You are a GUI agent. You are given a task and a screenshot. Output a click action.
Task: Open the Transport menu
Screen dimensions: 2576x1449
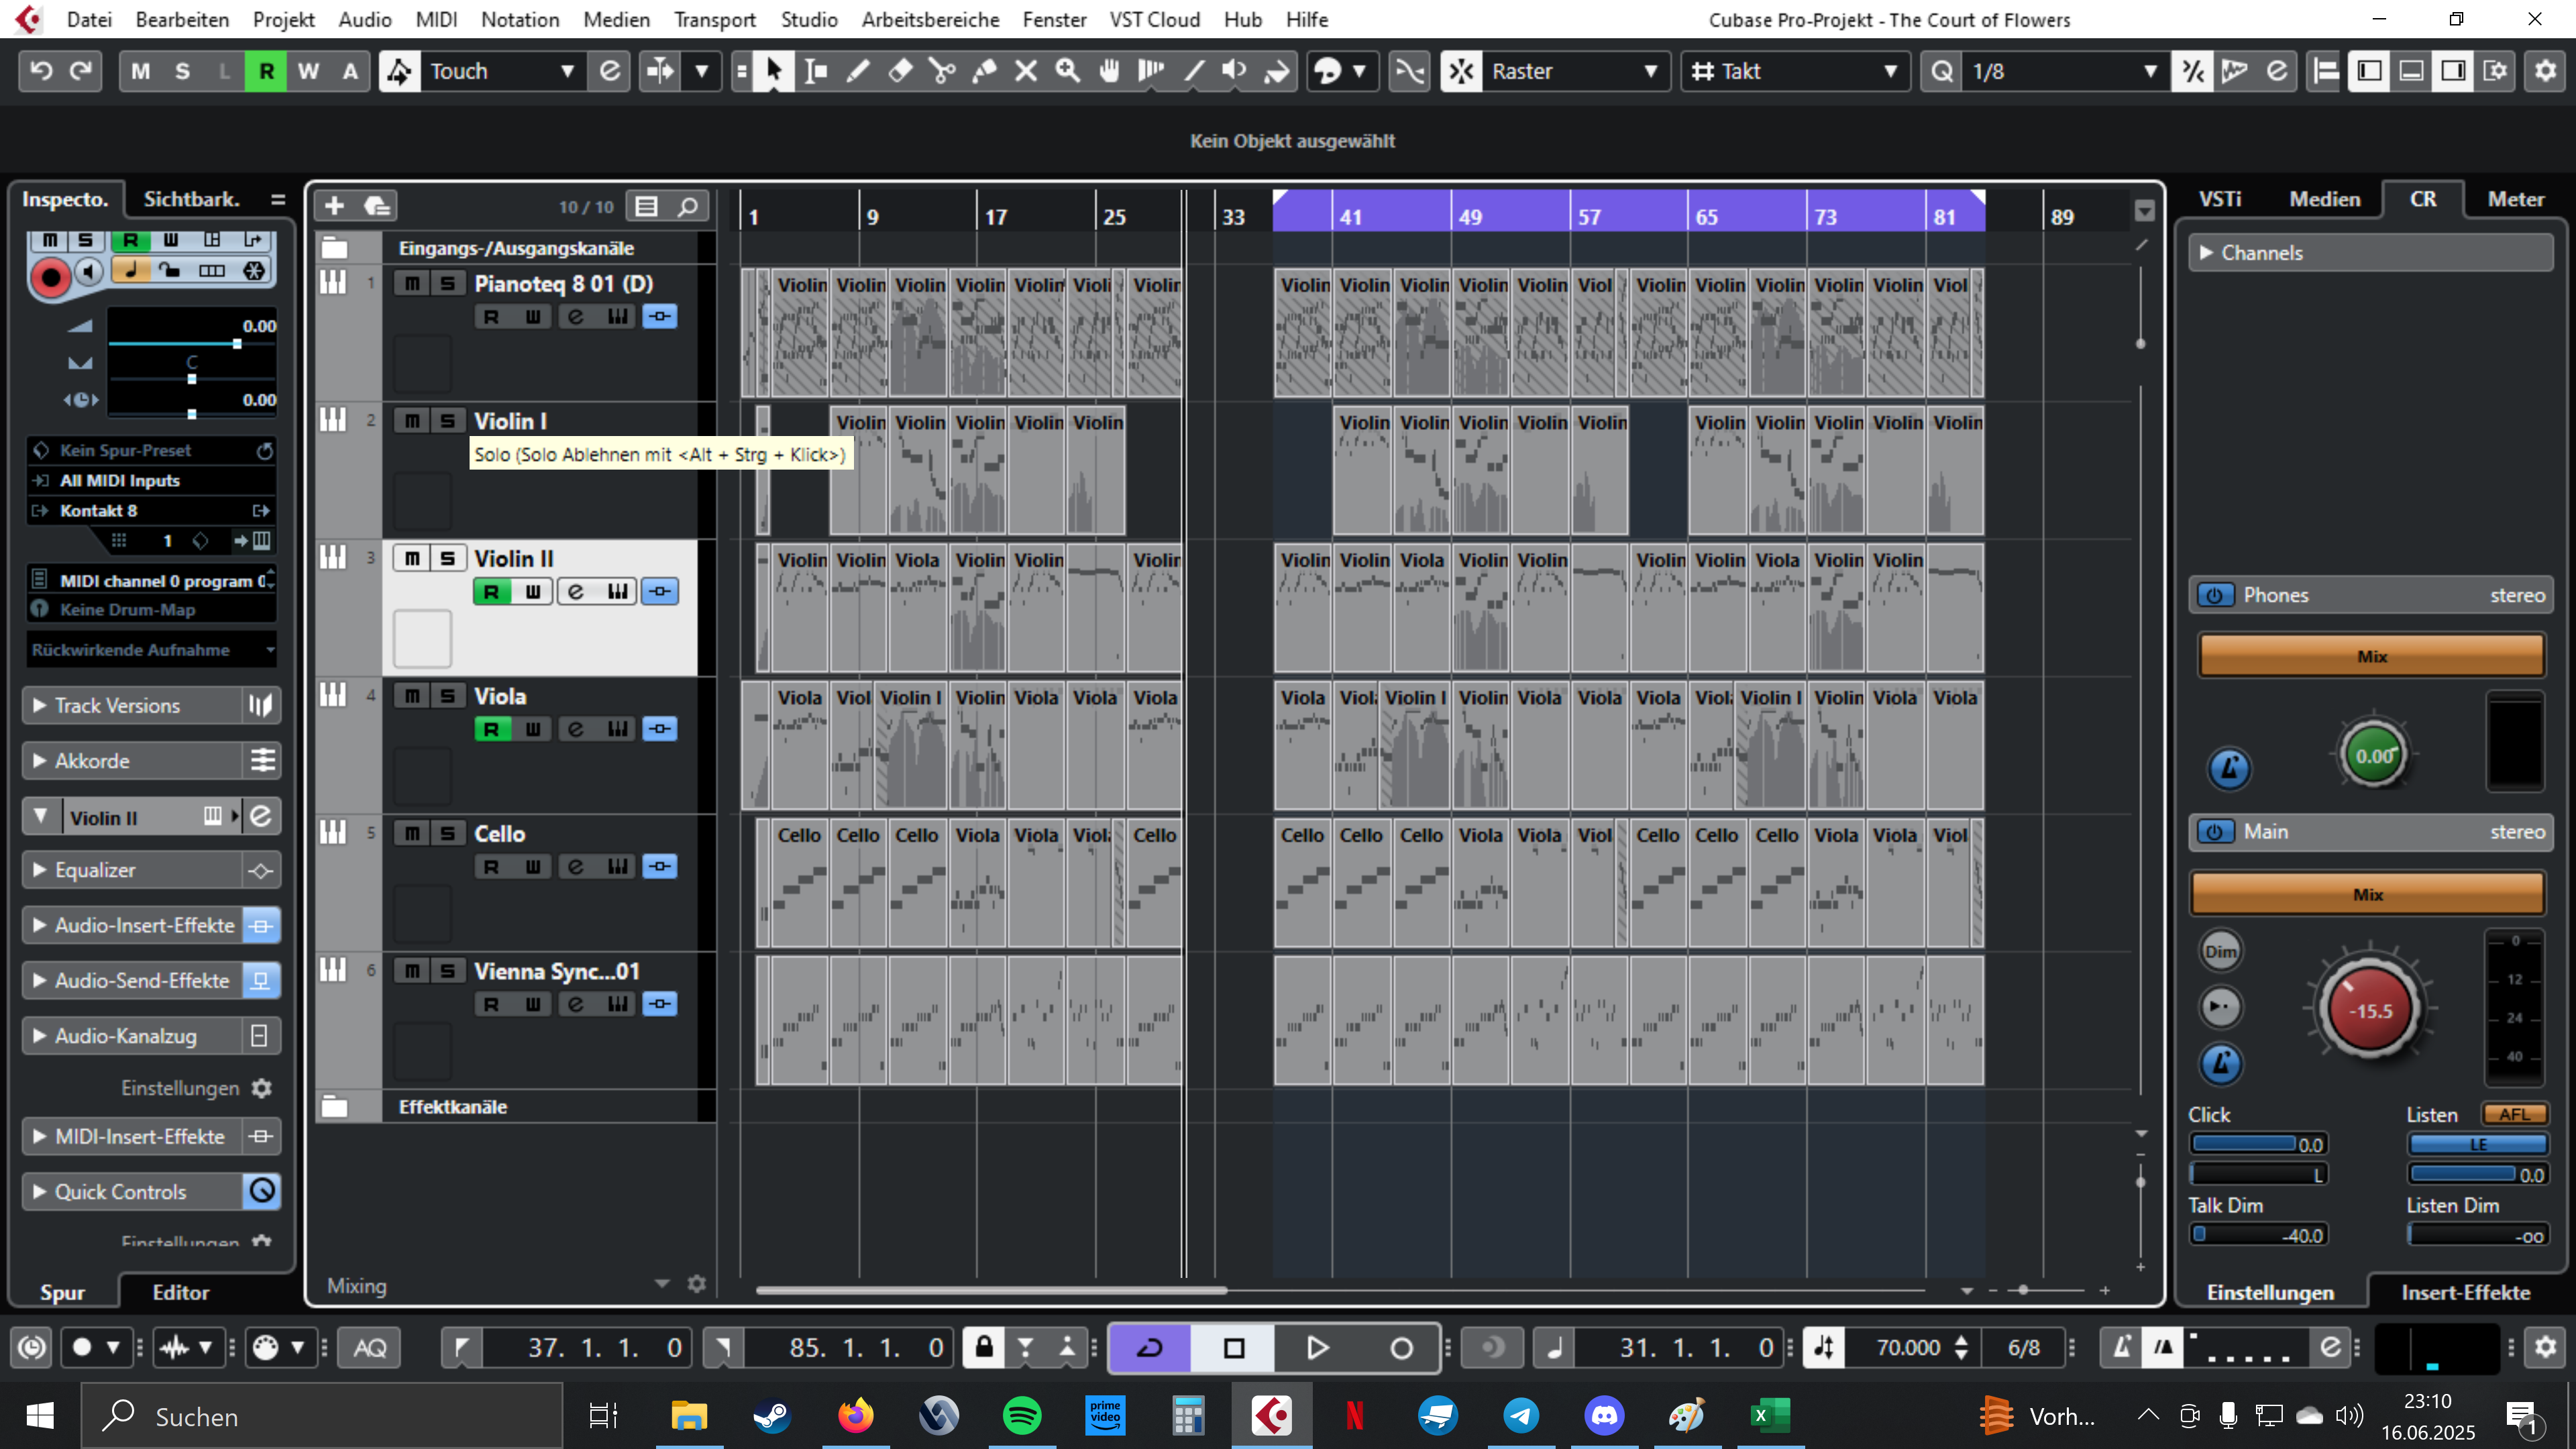coord(714,19)
